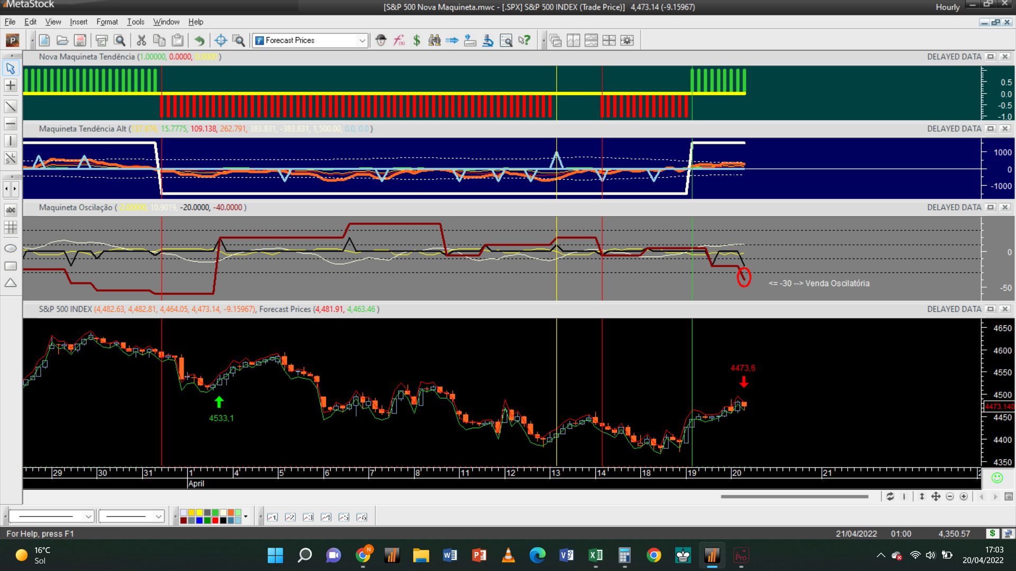This screenshot has height=571, width=1016.
Task: Open The Explorer binoculars icon
Action: [x=434, y=40]
